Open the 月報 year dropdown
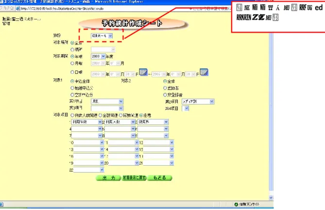 (98, 63)
